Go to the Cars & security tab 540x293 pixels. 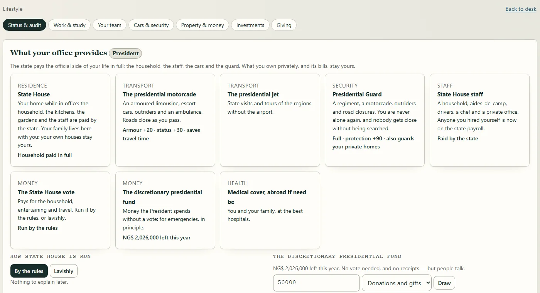pyautogui.click(x=151, y=25)
